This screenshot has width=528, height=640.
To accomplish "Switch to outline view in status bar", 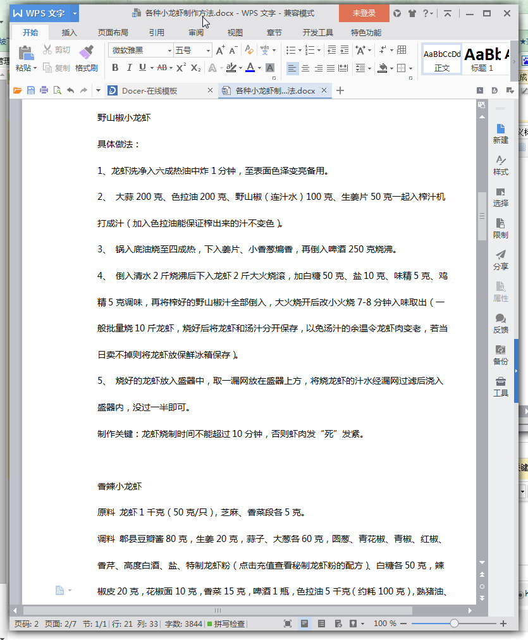I will [x=321, y=624].
